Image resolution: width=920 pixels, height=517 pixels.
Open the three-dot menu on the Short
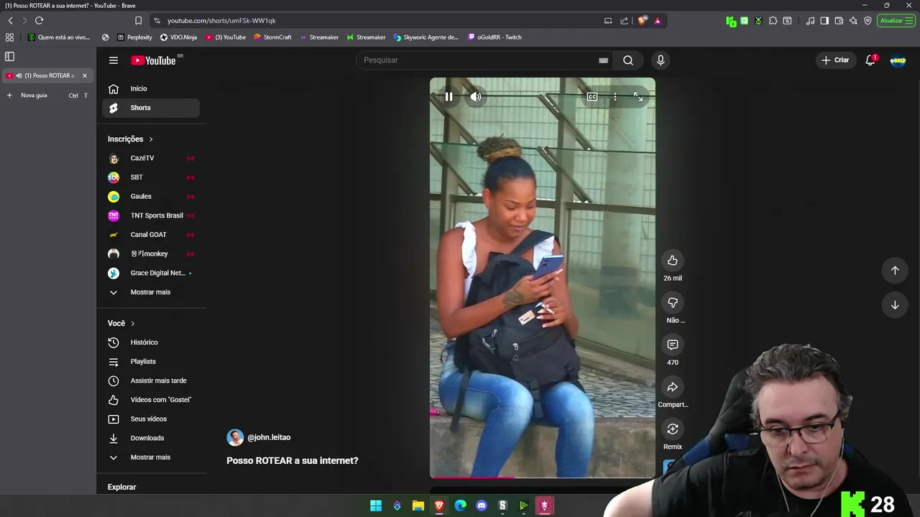coord(615,96)
